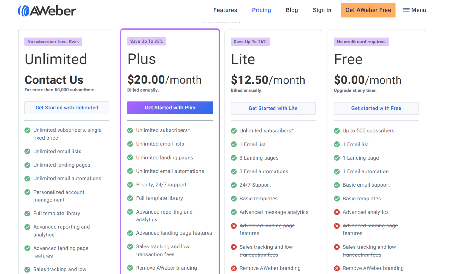Click green check beside Up to 500 subscribers
Image resolution: width=464 pixels, height=274 pixels.
pos(337,131)
